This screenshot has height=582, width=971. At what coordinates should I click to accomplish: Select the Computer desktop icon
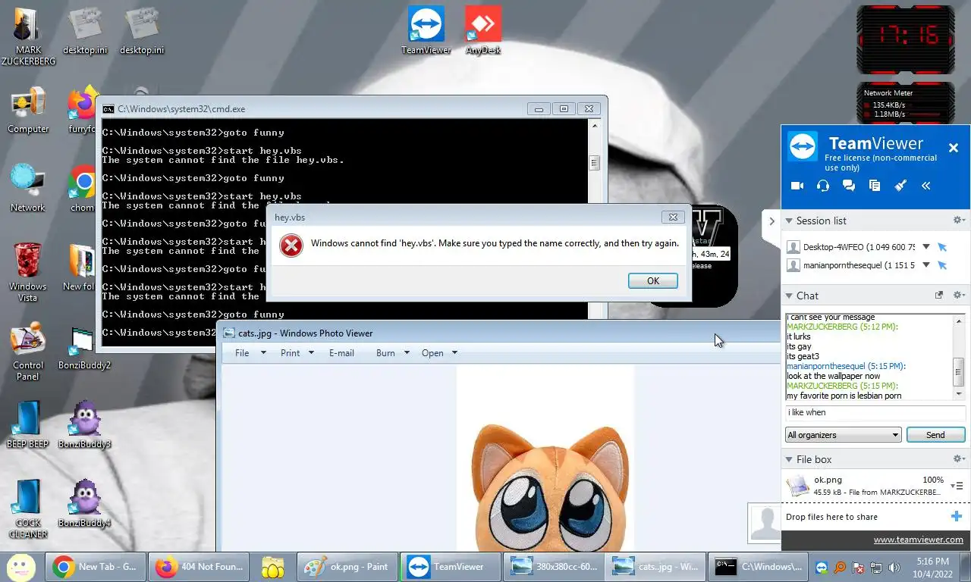coord(28,111)
